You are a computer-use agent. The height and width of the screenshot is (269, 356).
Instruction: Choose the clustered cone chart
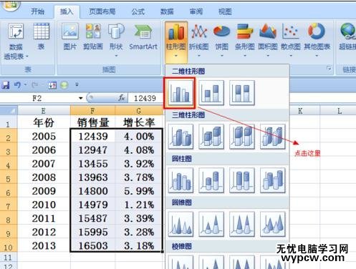click(181, 225)
